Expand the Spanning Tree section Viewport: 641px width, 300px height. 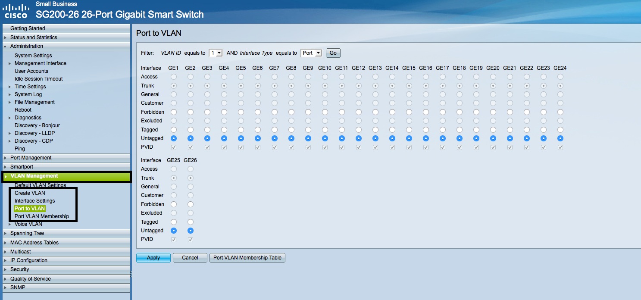coord(27,233)
